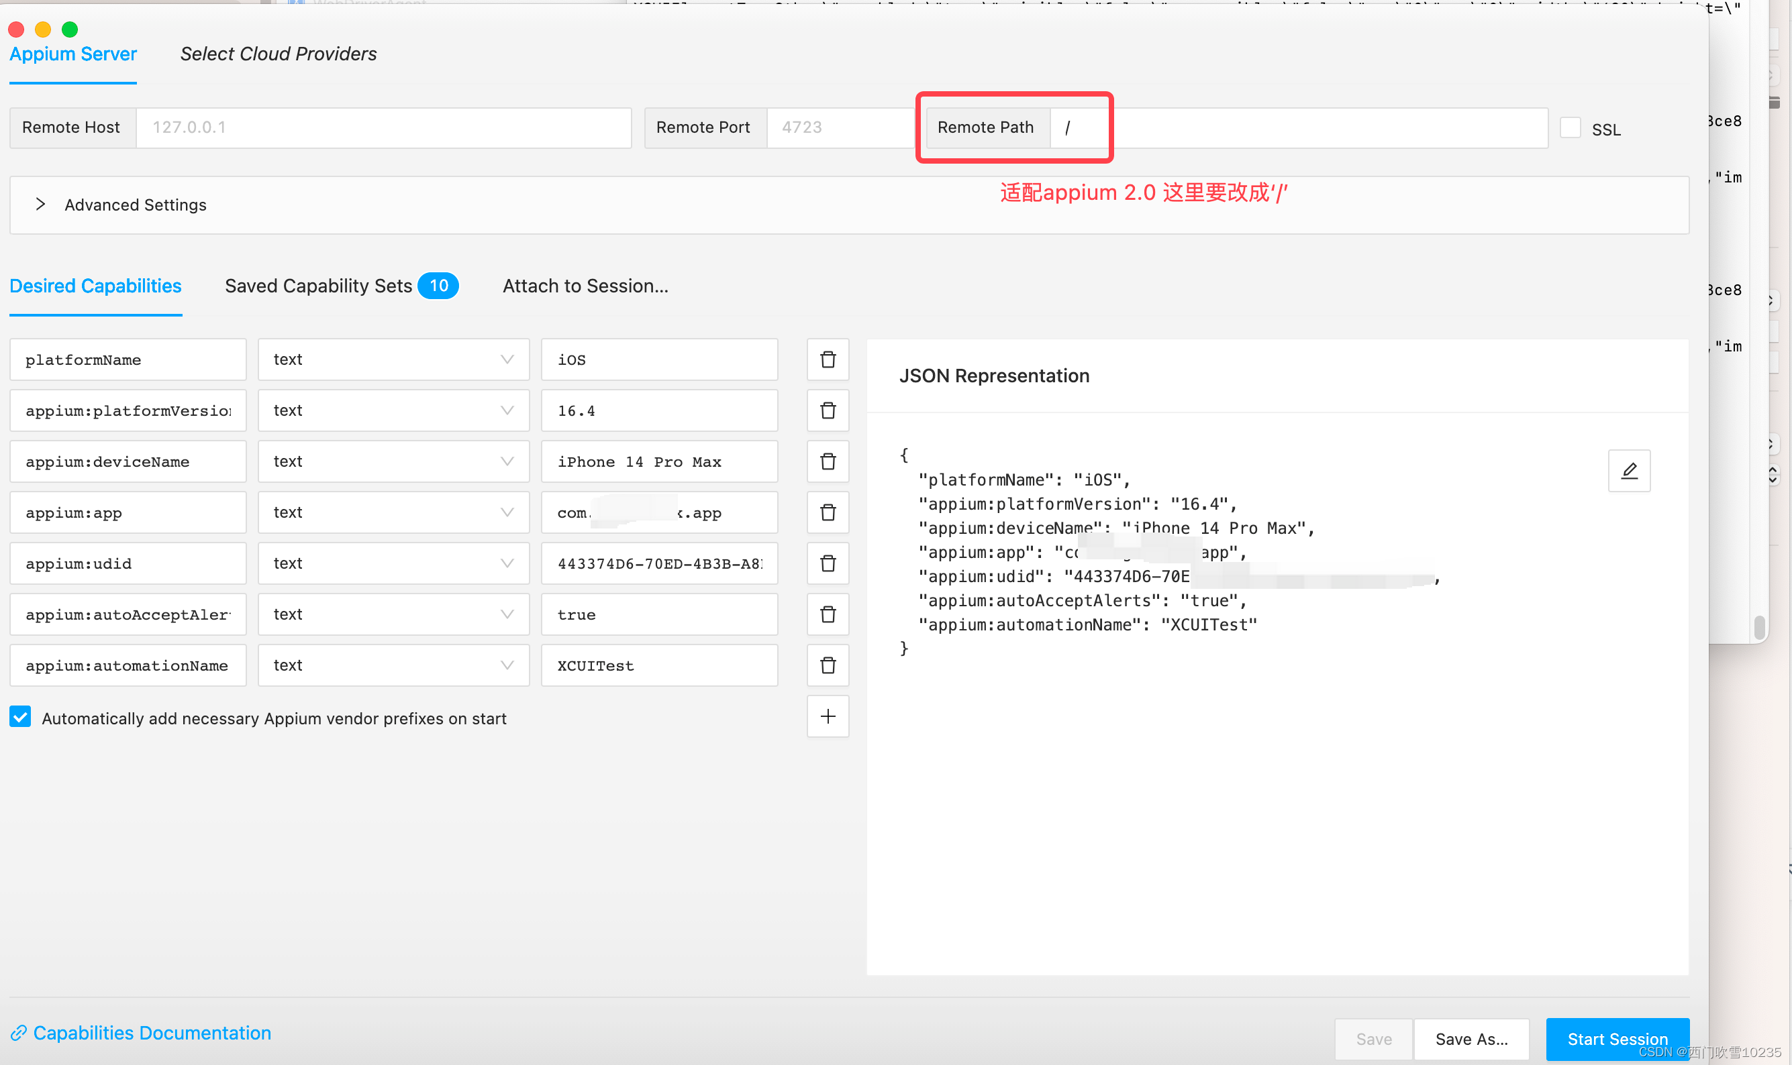Open type dropdown for appium:platformVersion
1792x1065 pixels.
click(393, 410)
